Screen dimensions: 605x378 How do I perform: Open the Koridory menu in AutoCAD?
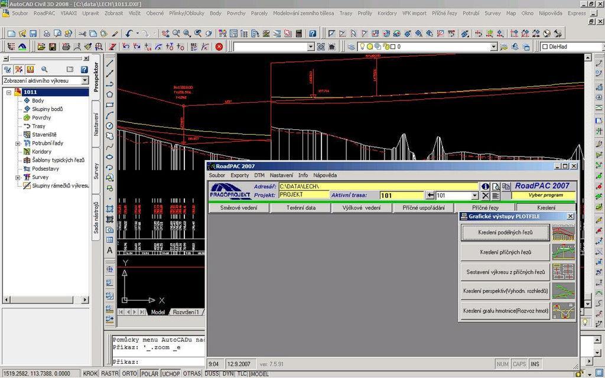[387, 13]
